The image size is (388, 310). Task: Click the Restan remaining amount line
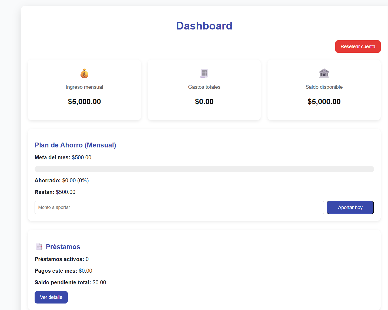pos(55,192)
